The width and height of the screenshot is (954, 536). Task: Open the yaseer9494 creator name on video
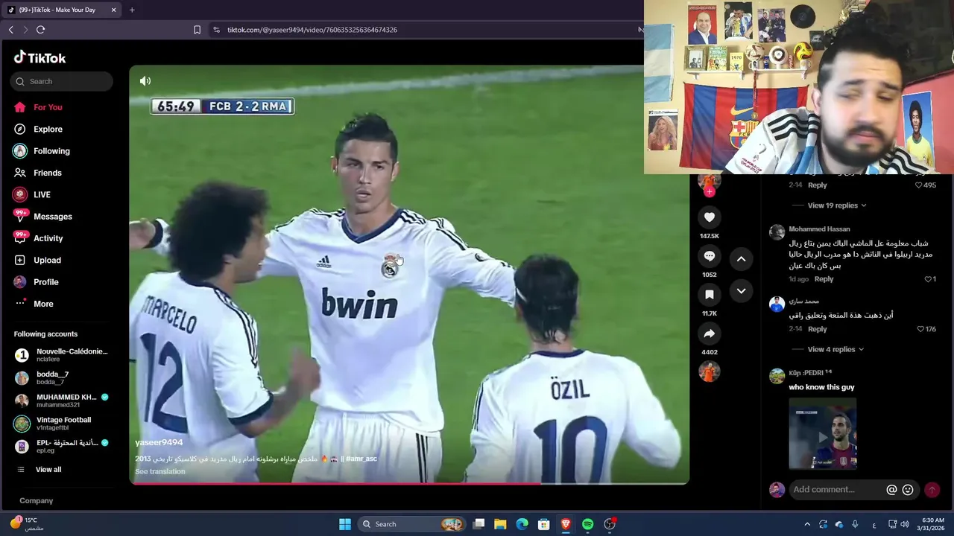click(x=159, y=442)
